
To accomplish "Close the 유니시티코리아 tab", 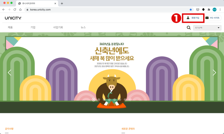I will tap(55, 3).
